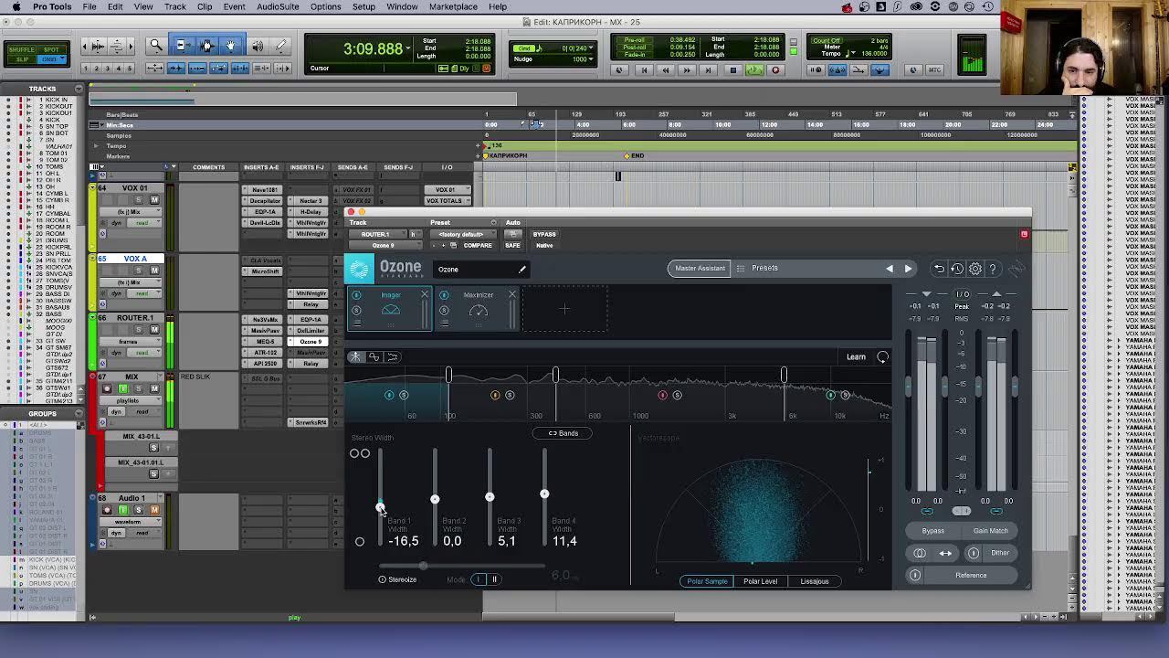The image size is (1169, 658).
Task: Click the plug-in COMPARE button
Action: click(478, 245)
